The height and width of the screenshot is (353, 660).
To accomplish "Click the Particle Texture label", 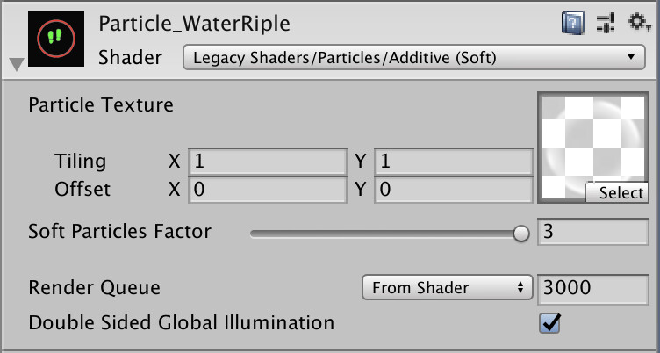I will click(101, 104).
